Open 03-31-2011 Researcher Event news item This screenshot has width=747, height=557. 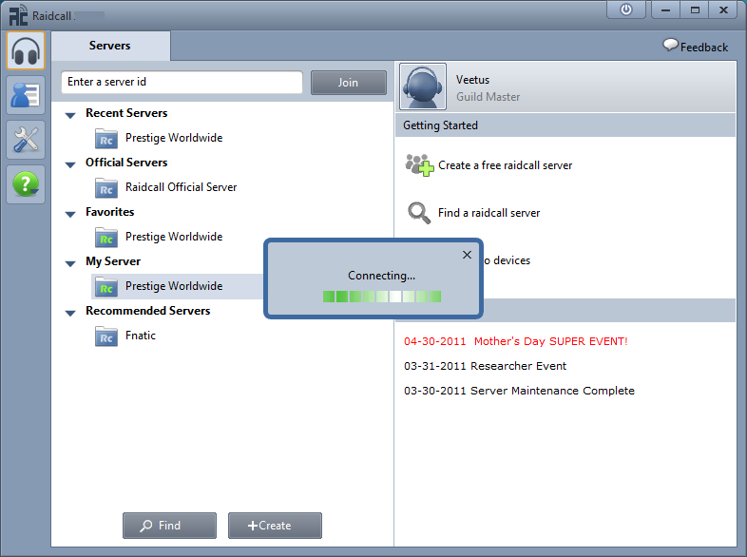coord(485,366)
